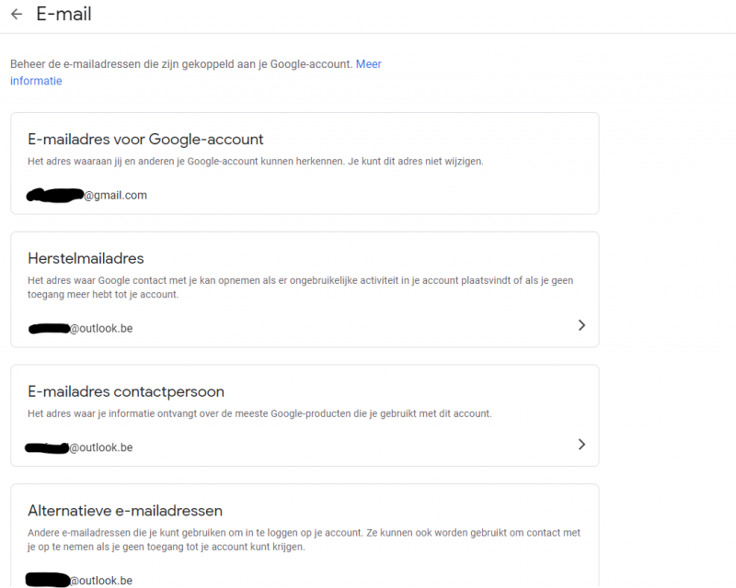Open the 'Meer informatie' link

[x=368, y=64]
